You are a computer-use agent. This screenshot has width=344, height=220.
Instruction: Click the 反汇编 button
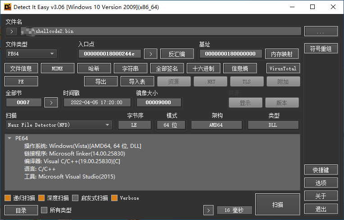pyautogui.click(x=177, y=54)
